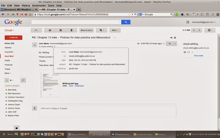This screenshot has width=220, height=138.
Task: Reply with the arrow button beside timestamp
Action: click(169, 44)
